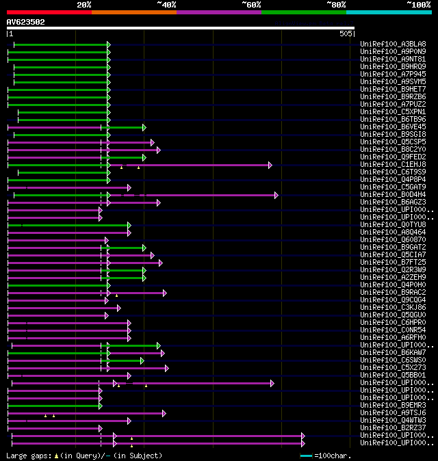Select the UniRef100_Q2R3W9 entry
The image size is (438, 461).
point(393,270)
